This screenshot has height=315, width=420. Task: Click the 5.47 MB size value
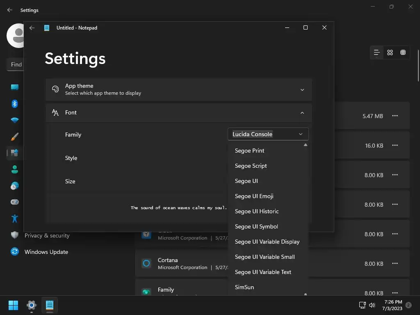pos(372,116)
